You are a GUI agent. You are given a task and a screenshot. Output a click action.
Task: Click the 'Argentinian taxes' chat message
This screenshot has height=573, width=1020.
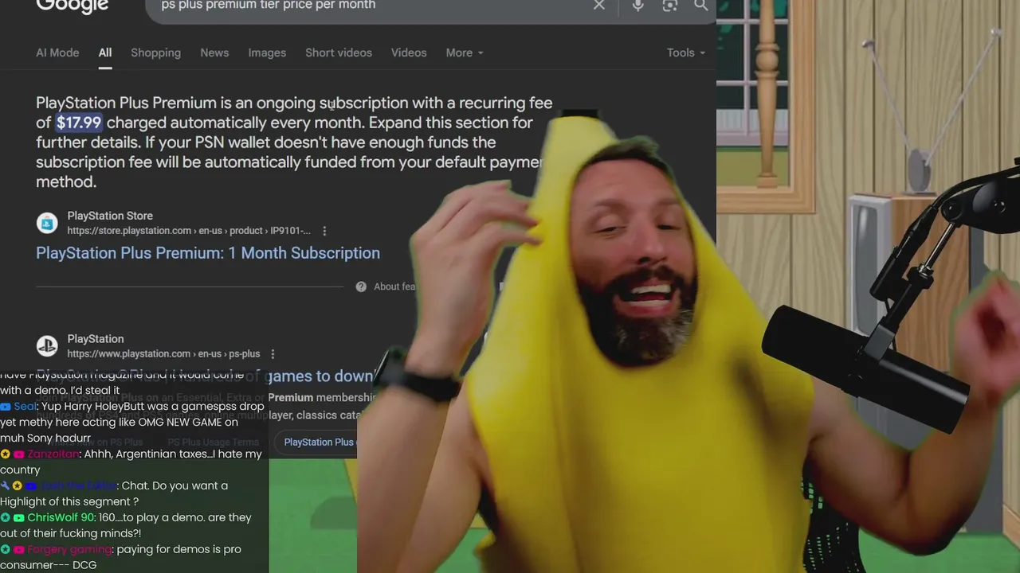pos(131,462)
